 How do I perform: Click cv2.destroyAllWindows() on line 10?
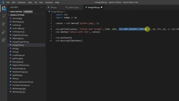coord(69,41)
